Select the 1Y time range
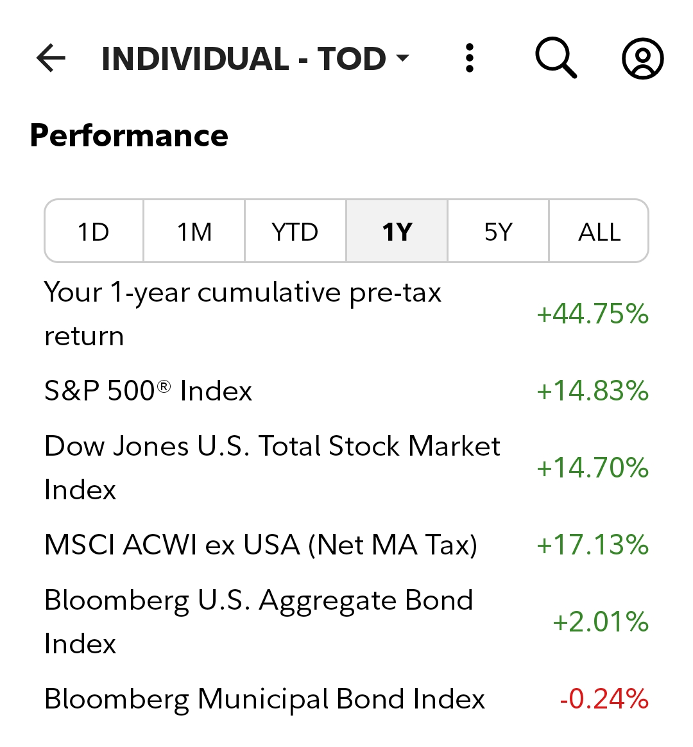This screenshot has height=747, width=693. [397, 232]
